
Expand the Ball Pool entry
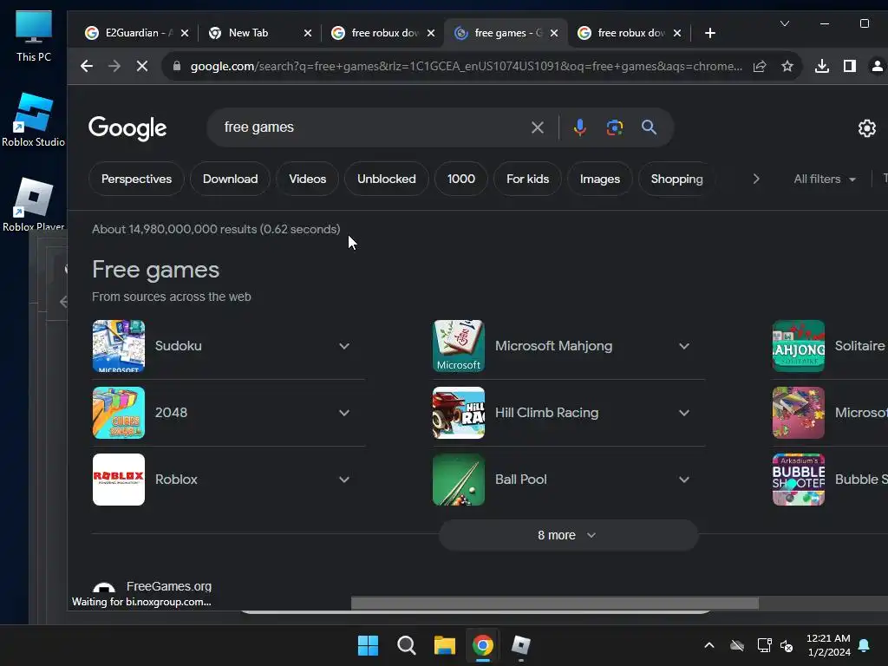click(x=684, y=480)
